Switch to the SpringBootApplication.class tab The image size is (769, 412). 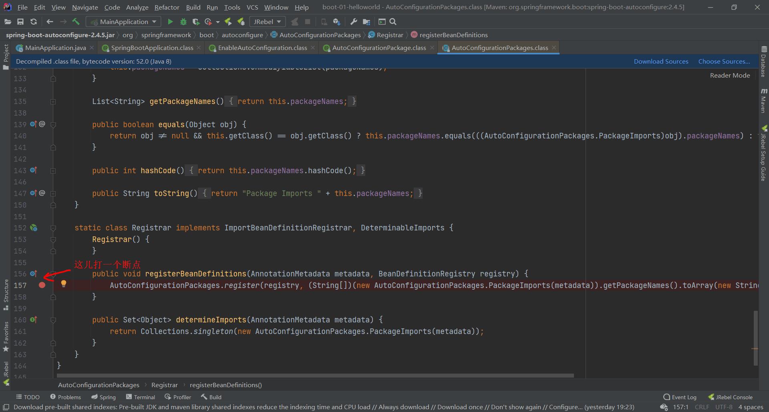click(x=152, y=48)
